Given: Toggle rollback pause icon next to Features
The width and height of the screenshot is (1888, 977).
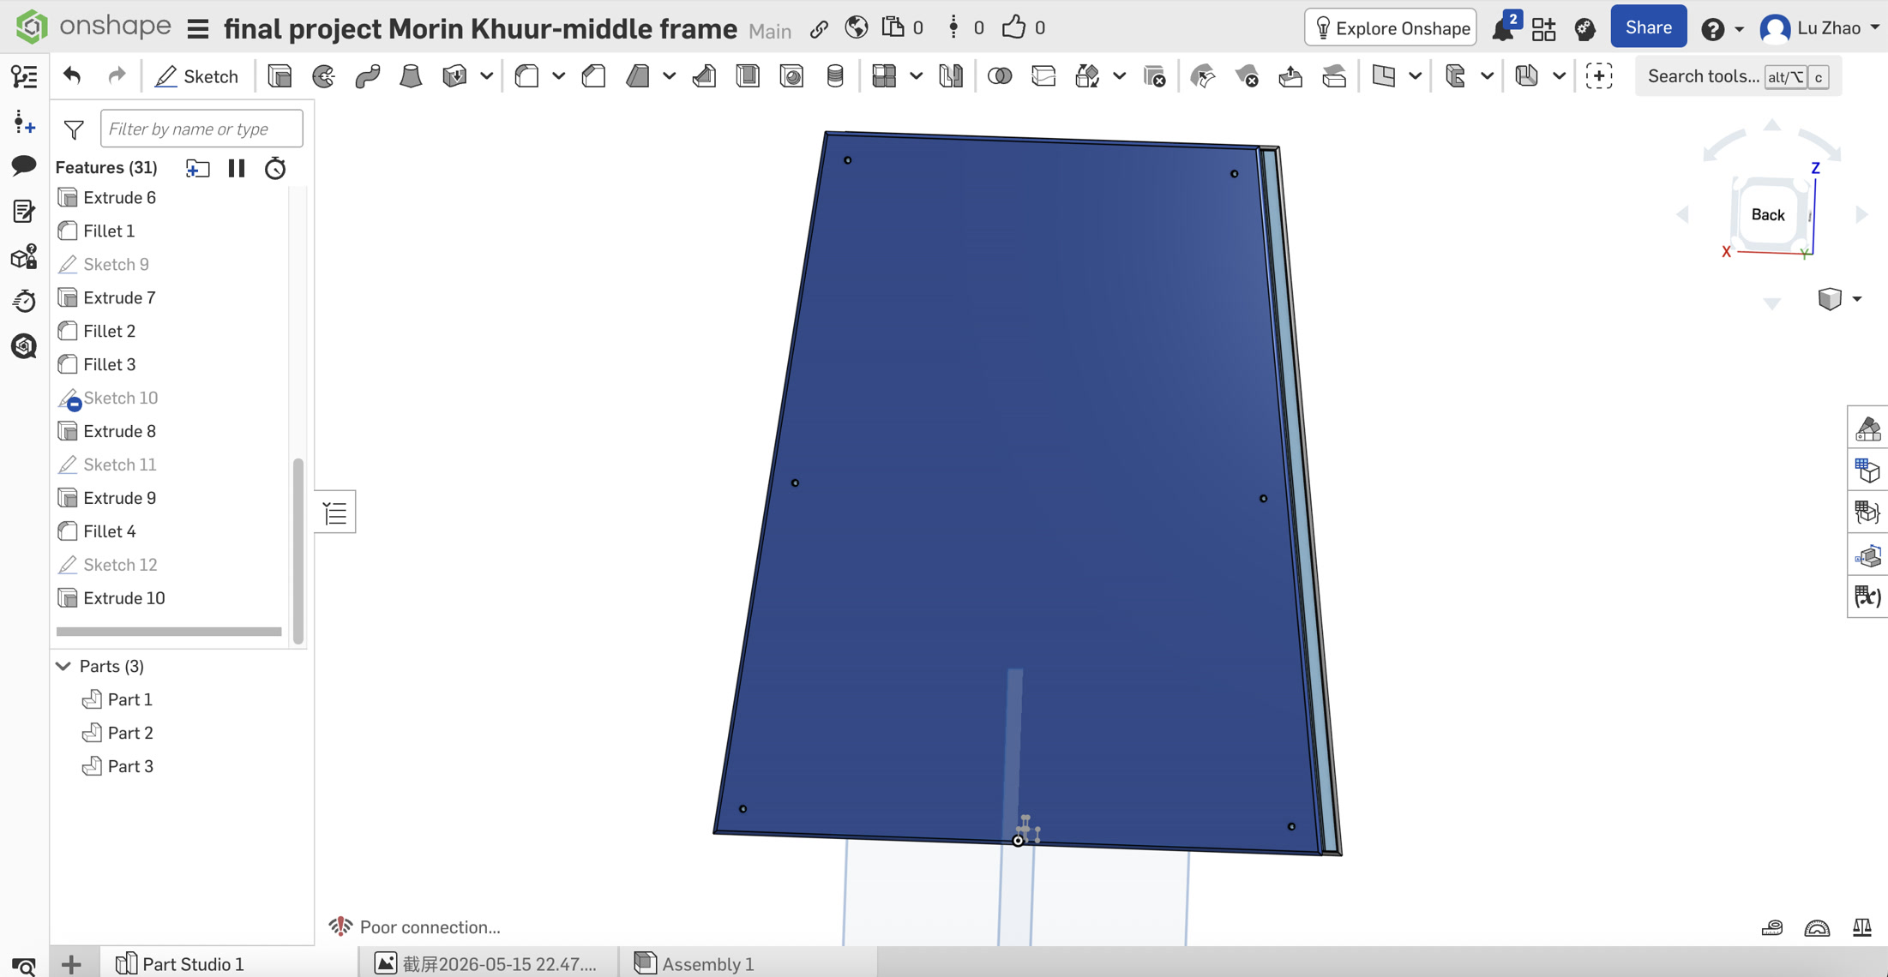Looking at the screenshot, I should click(x=237, y=168).
